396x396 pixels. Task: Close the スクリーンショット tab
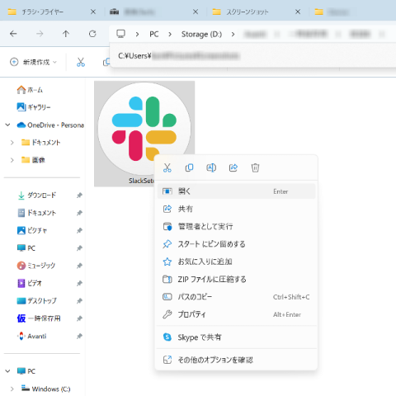click(x=298, y=12)
